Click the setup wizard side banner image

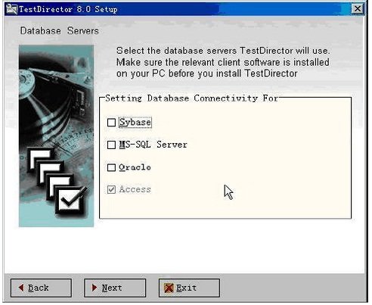coord(56,136)
